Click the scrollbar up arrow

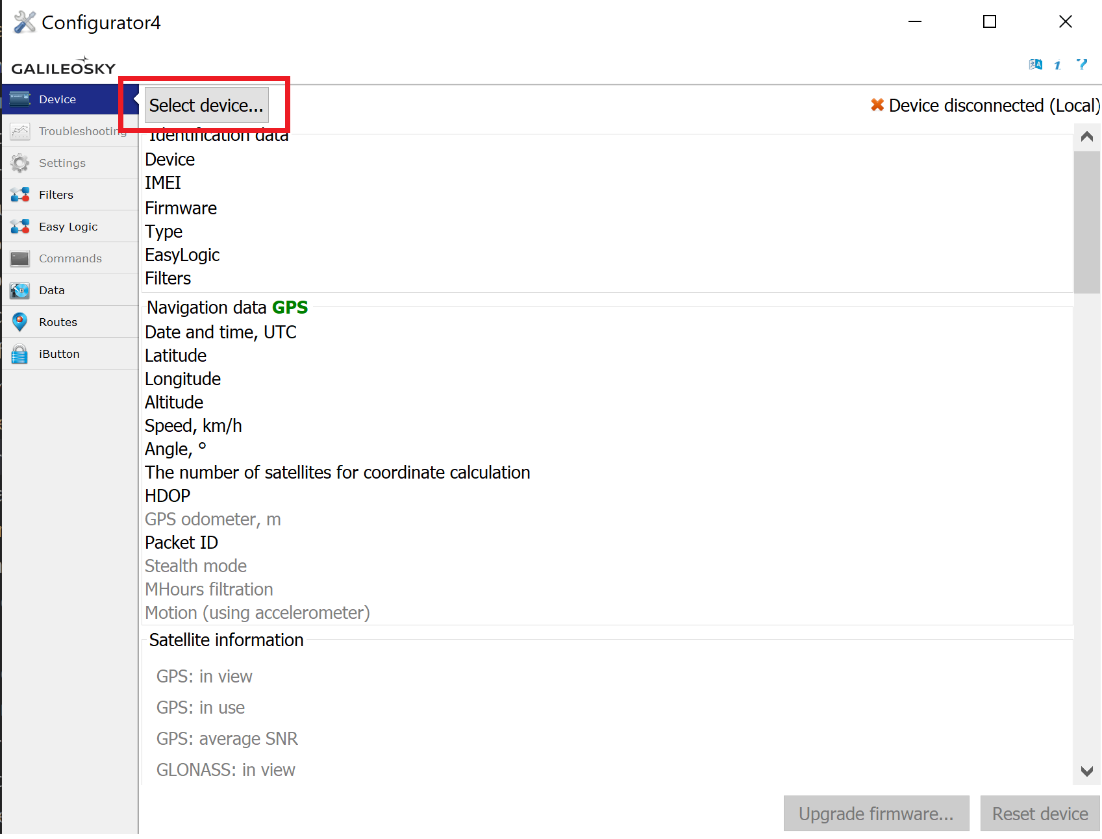(1087, 136)
